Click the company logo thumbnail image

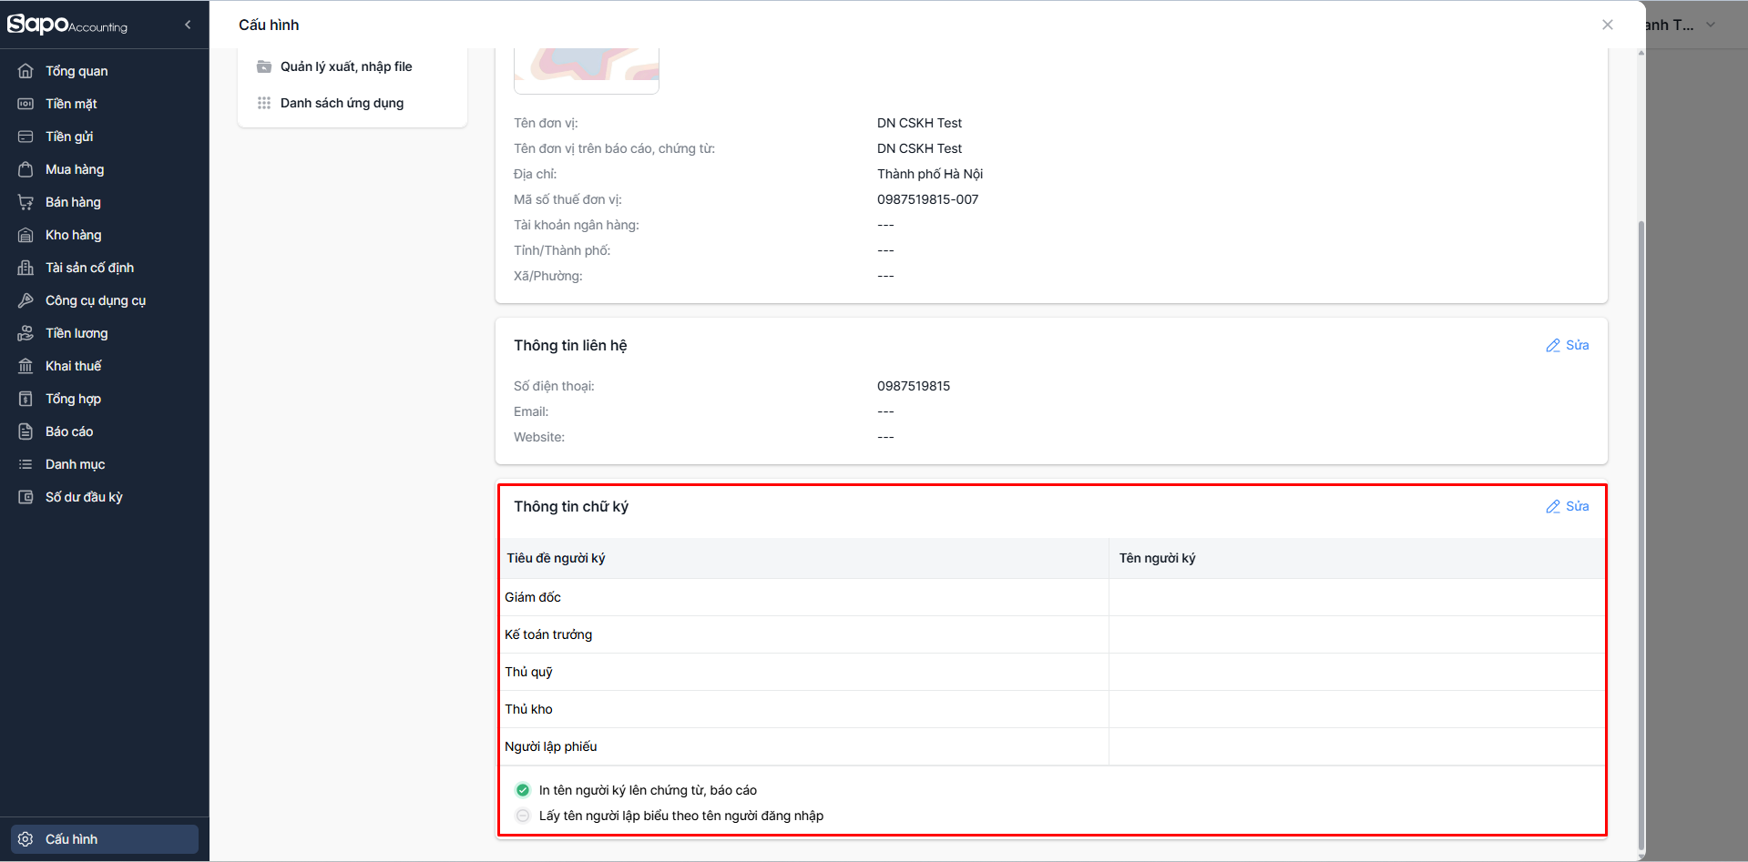click(587, 69)
